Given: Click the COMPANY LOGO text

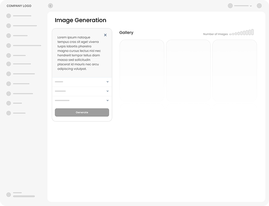Looking at the screenshot, I should coord(19,6).
